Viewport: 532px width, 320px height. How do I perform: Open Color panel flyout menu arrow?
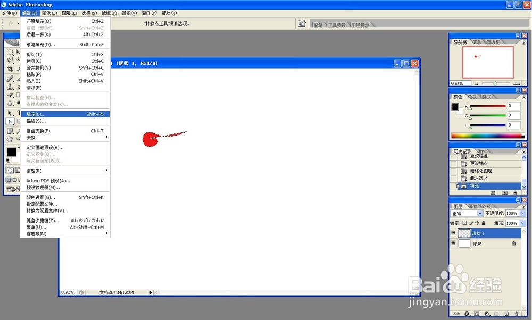[524, 97]
